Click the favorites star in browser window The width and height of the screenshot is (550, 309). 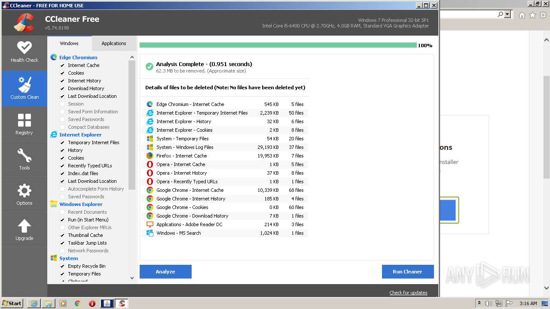[x=532, y=15]
